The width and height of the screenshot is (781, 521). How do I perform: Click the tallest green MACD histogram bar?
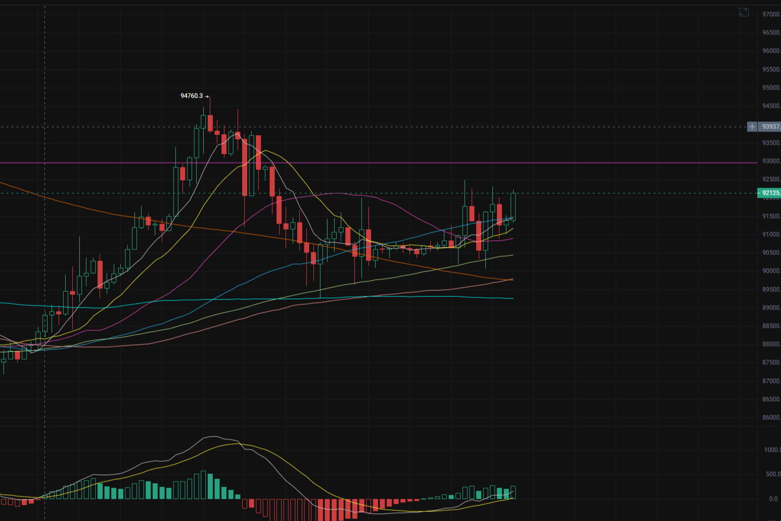pos(203,485)
